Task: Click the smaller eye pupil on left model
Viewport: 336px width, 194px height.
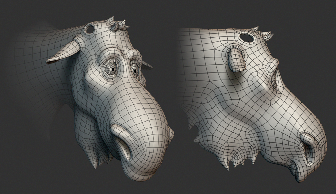Action: click(135, 71)
